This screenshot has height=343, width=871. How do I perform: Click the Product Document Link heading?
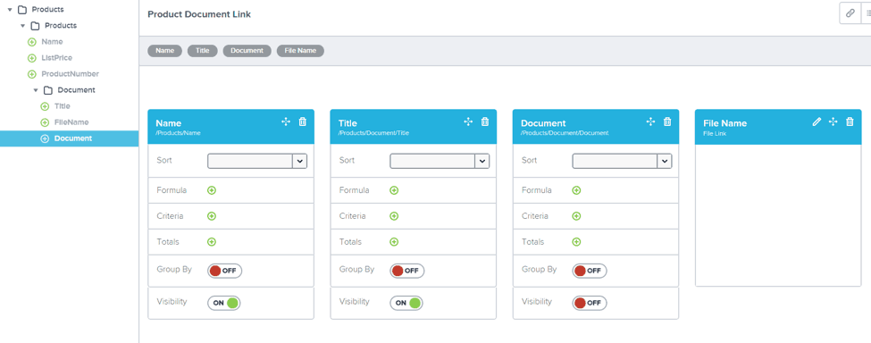(199, 14)
